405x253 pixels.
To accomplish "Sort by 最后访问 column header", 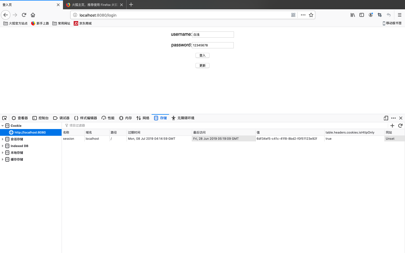I will 224,132.
